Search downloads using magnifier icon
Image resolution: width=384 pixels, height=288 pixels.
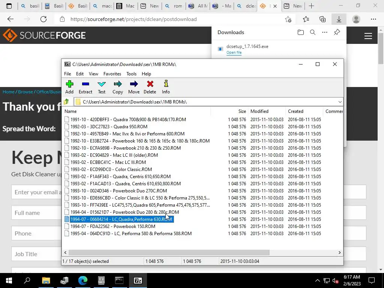coord(313,32)
